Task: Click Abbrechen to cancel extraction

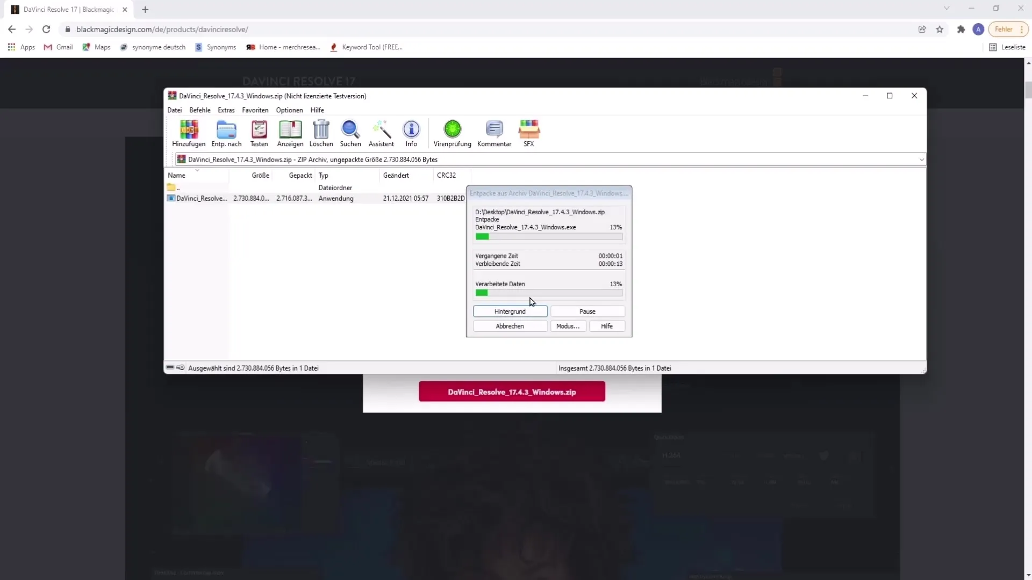Action: pyautogui.click(x=510, y=327)
